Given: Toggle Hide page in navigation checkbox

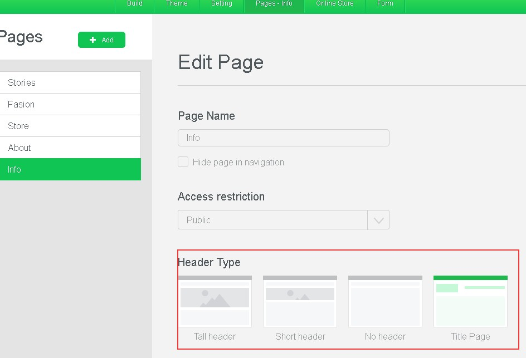Looking at the screenshot, I should [183, 162].
